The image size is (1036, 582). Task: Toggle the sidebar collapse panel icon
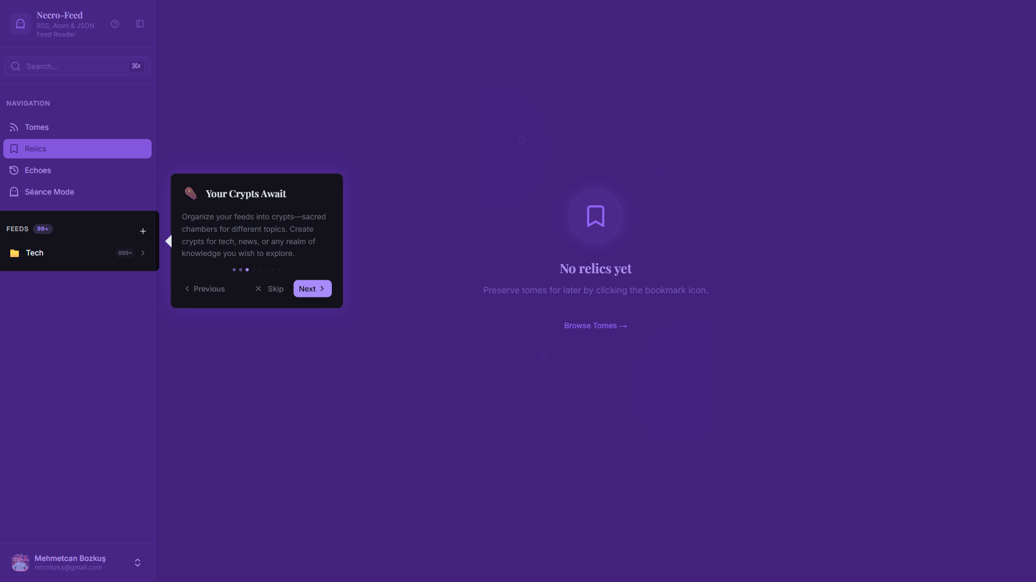[x=140, y=24]
